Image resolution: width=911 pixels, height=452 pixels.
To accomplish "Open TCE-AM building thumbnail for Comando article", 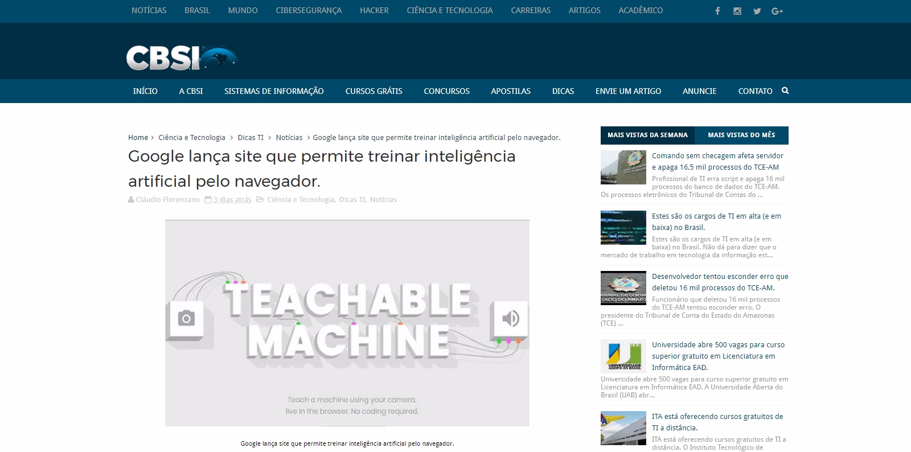I will click(623, 167).
